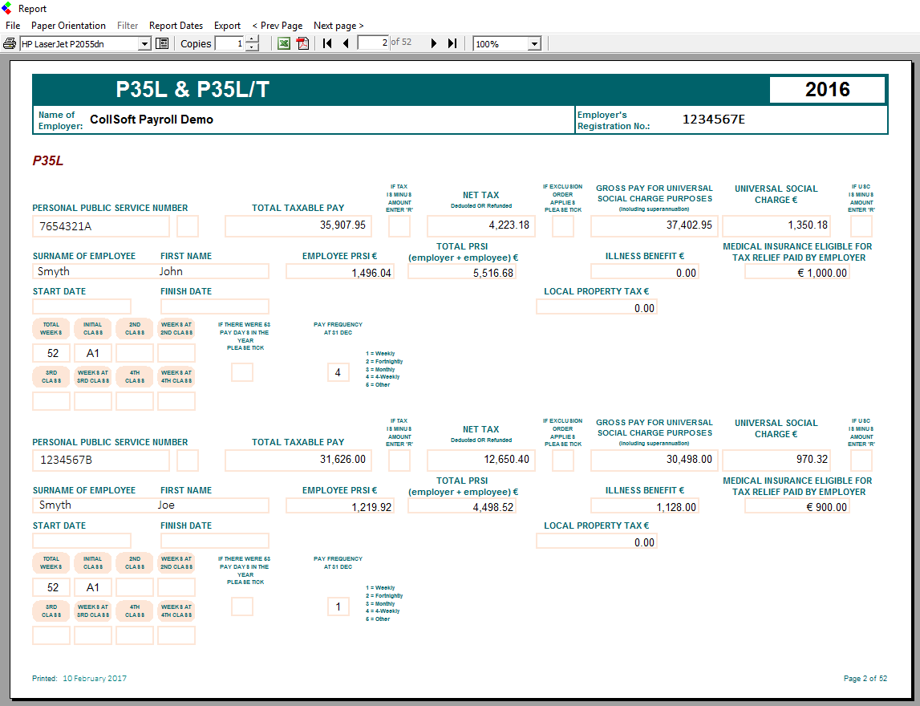Jump to last page of report

point(452,43)
